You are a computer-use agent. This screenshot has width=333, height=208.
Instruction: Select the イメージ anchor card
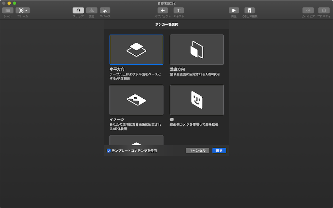click(136, 100)
